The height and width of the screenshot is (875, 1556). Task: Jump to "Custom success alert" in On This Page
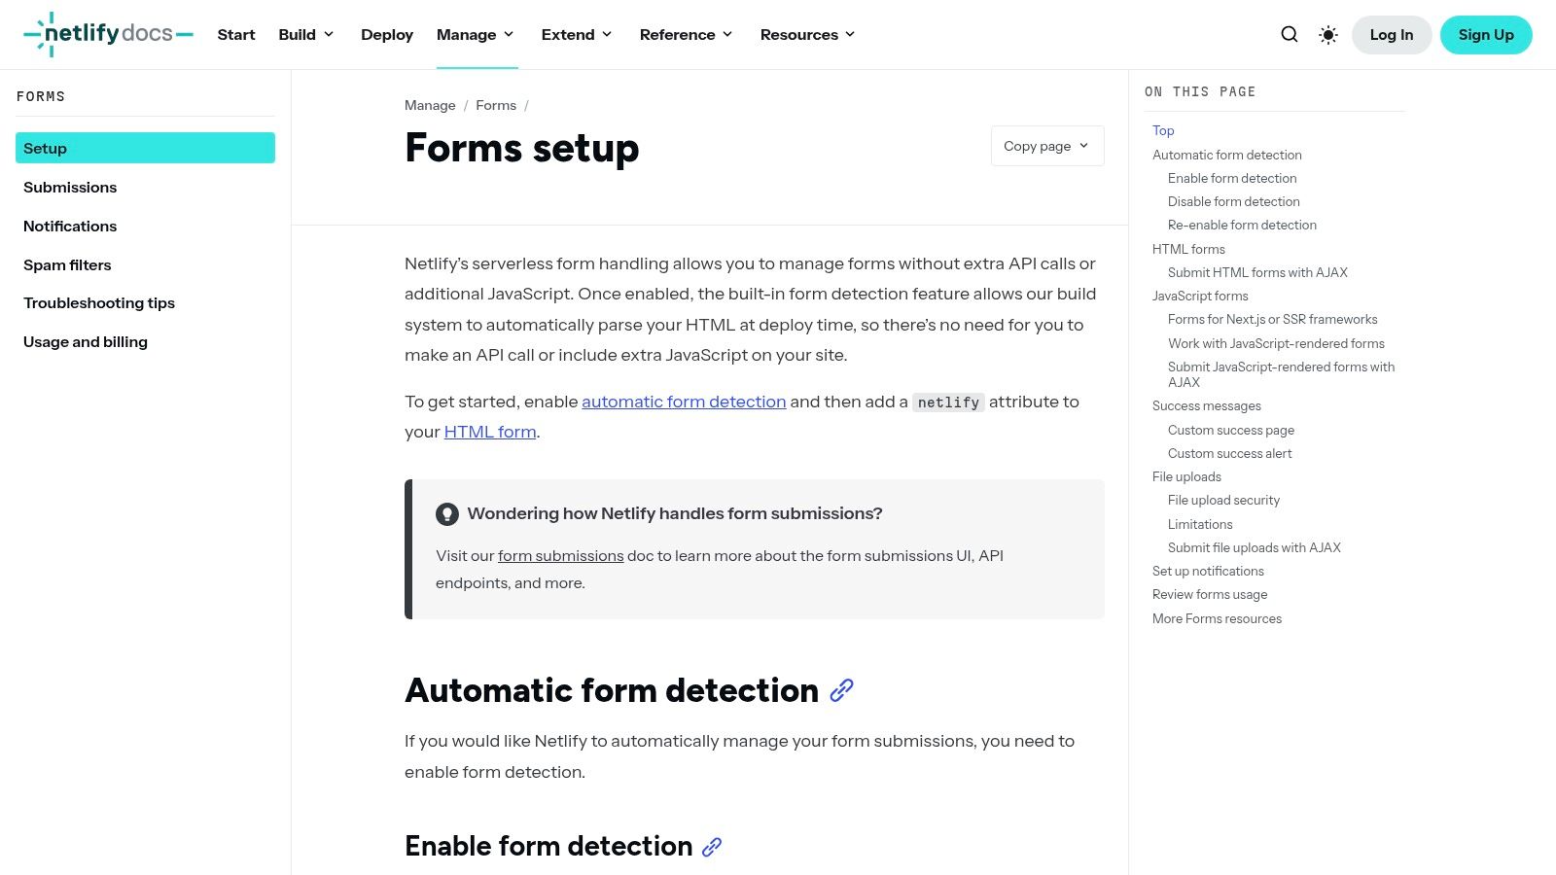click(1229, 453)
